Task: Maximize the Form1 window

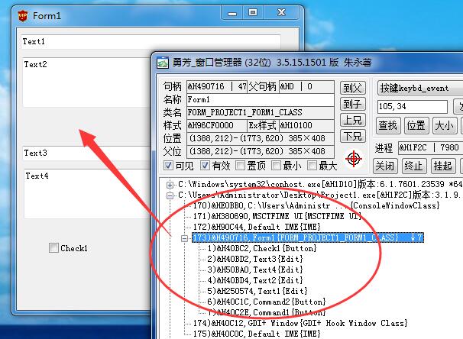Action: tap(253, 13)
